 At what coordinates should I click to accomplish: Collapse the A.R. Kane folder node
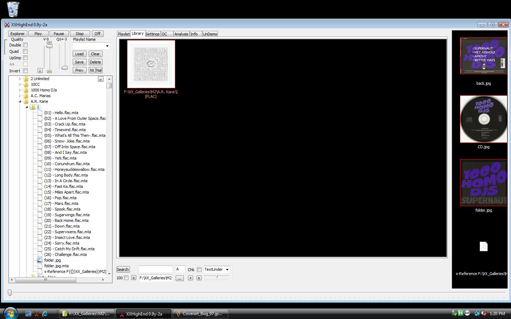tap(20, 101)
